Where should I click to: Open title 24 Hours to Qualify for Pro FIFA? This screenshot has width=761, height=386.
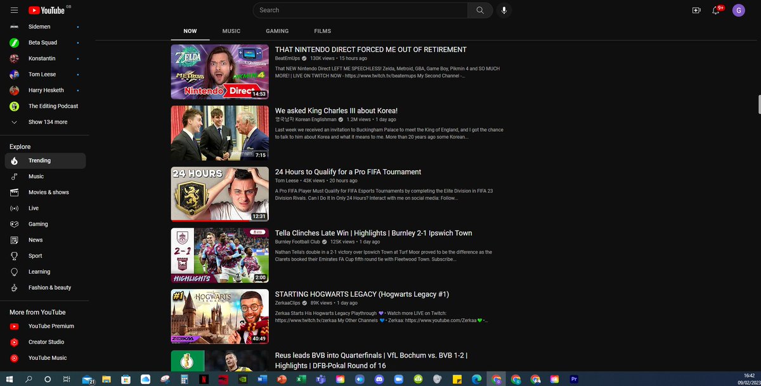click(348, 172)
